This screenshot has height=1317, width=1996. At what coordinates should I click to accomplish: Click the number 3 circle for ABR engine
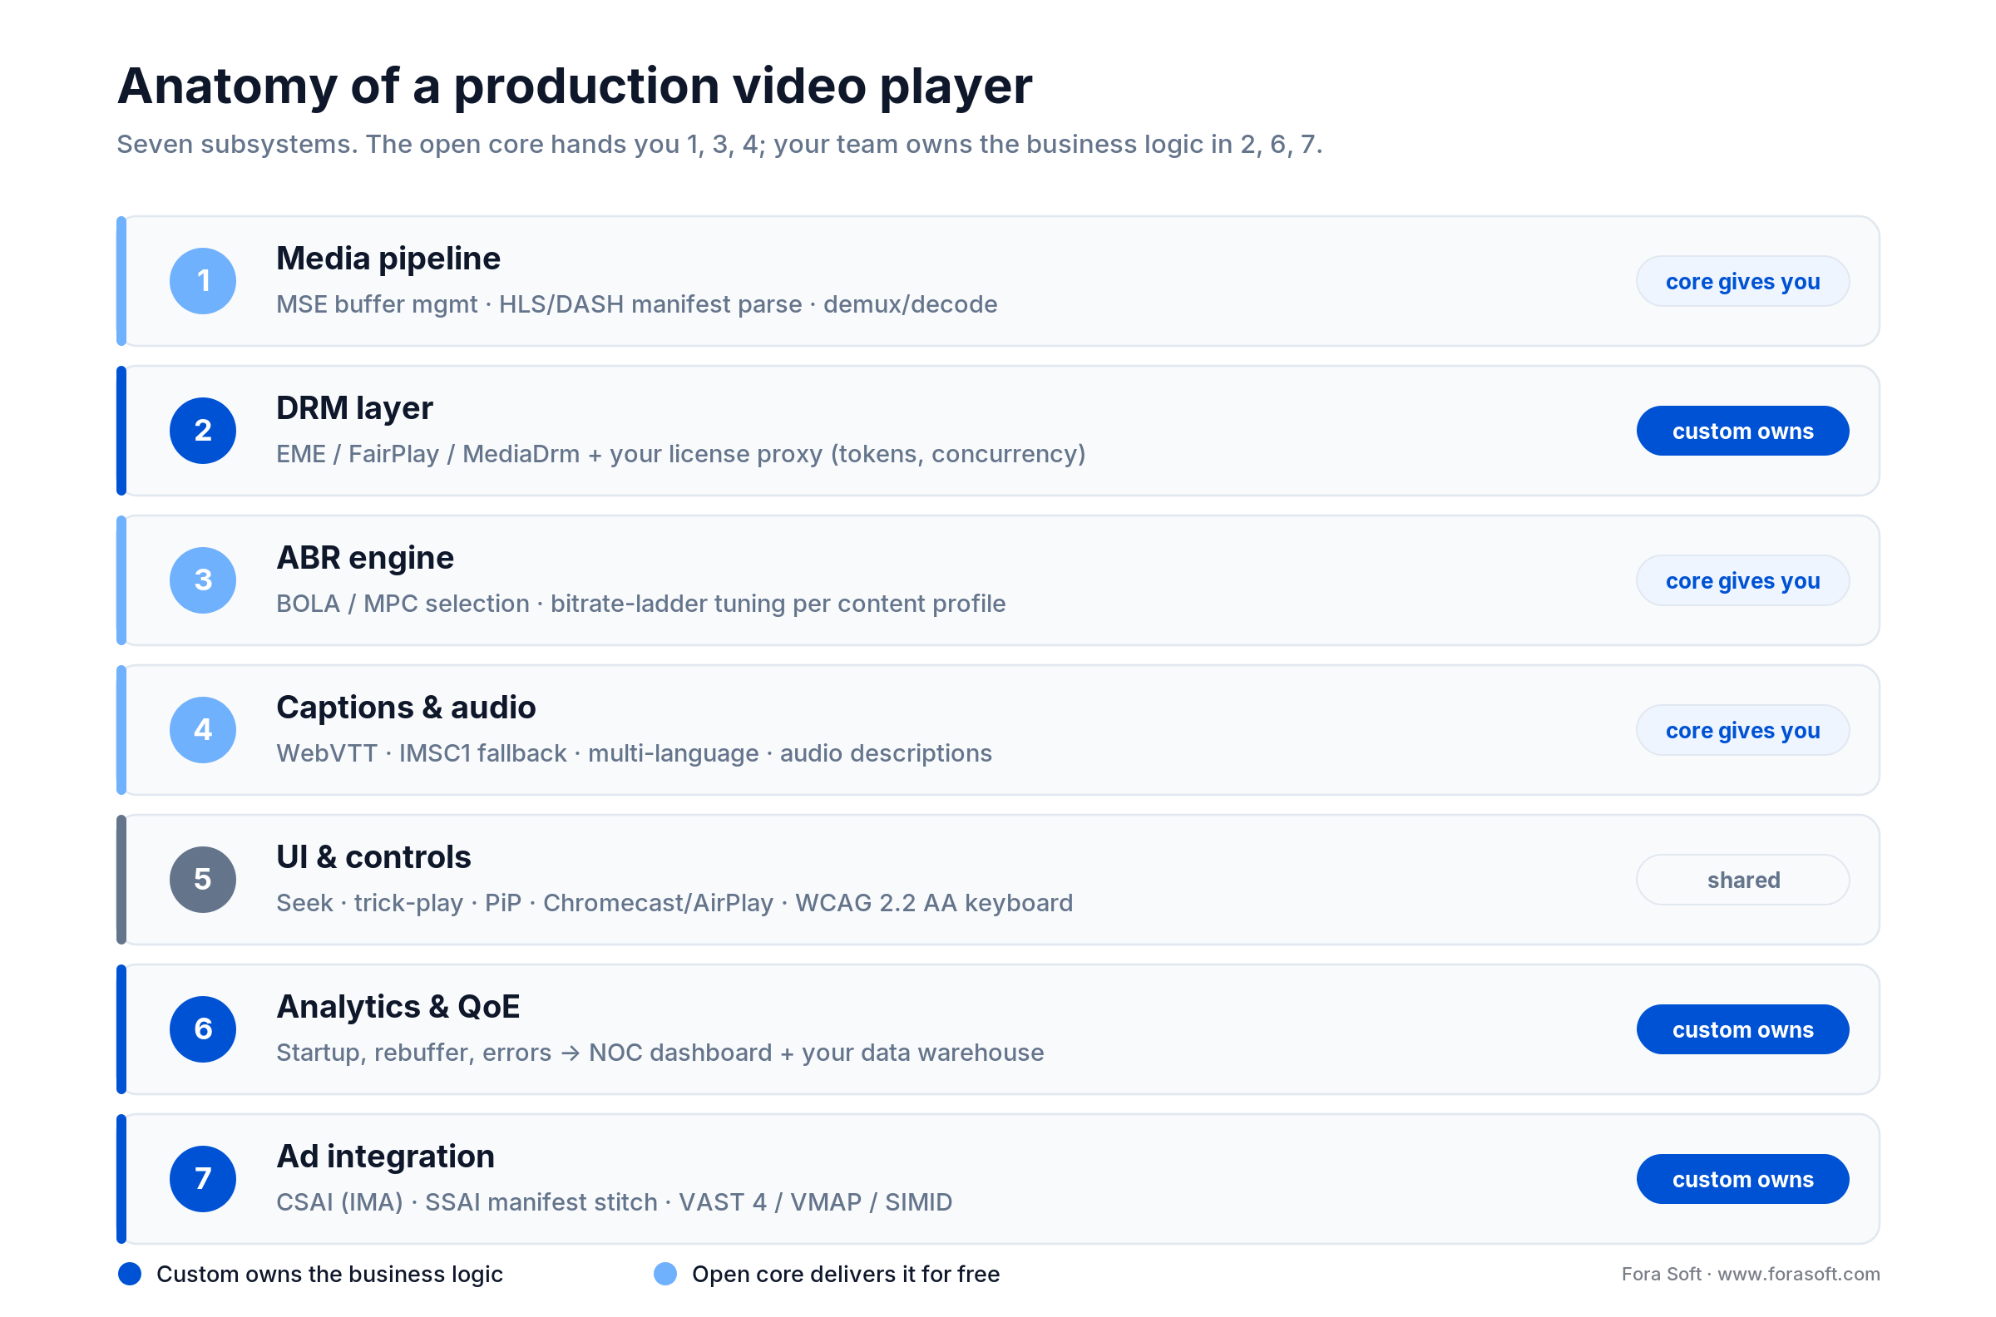tap(202, 580)
